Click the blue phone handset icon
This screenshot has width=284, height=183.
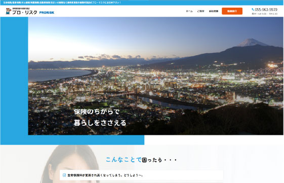coord(253,10)
